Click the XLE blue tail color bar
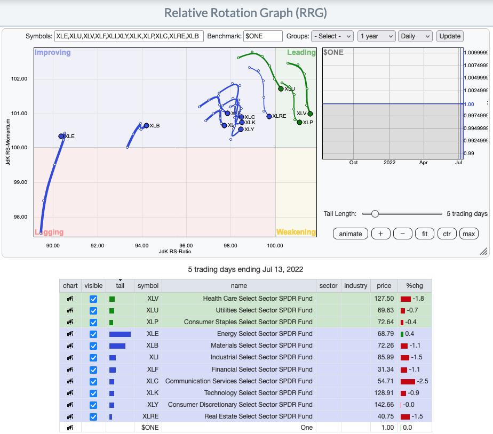Viewport: 493px width, 434px height. (120, 334)
